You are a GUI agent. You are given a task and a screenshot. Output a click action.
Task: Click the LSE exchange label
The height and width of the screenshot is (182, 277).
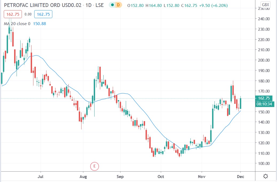100,5
